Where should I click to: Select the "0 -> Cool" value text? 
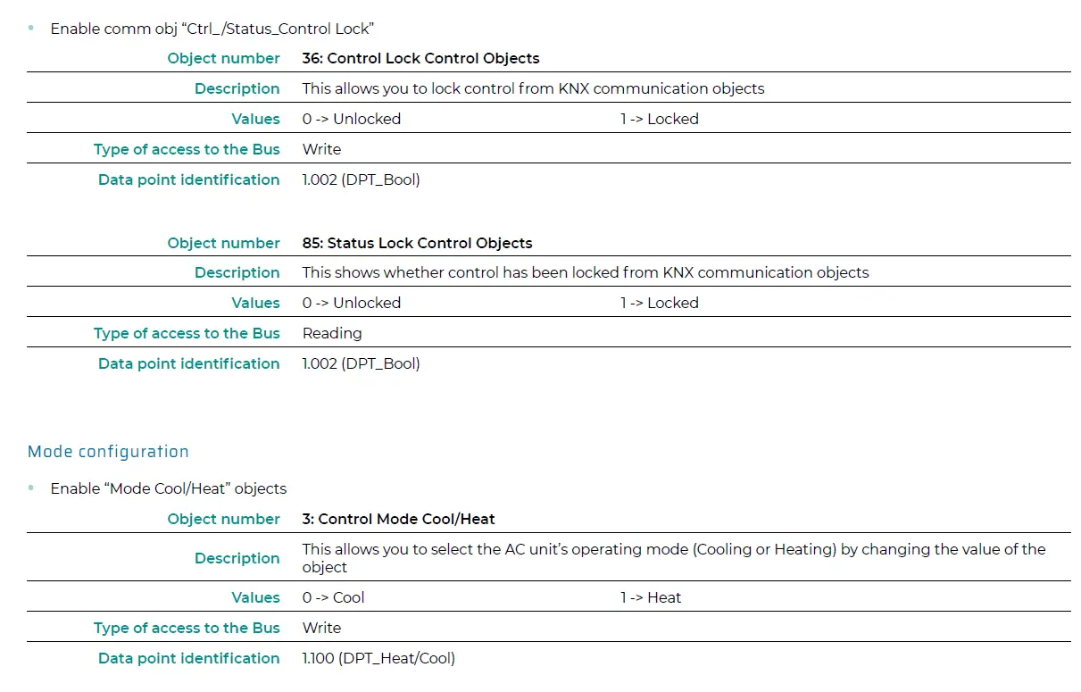333,598
